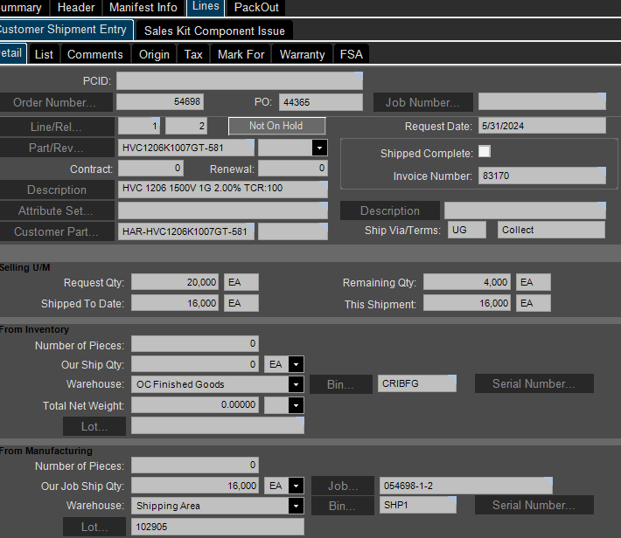
Task: Click the Renewal field
Action: [293, 169]
